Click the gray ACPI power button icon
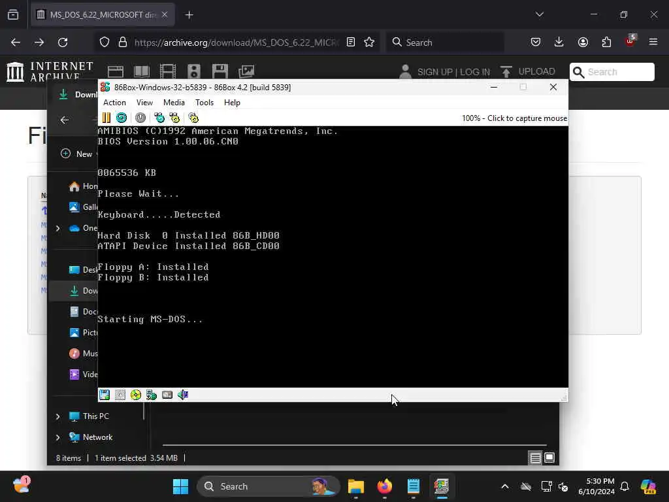 [x=140, y=118]
